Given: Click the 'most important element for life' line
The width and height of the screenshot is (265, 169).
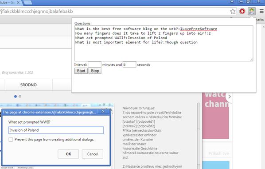Looking at the screenshot, I should (x=136, y=42).
